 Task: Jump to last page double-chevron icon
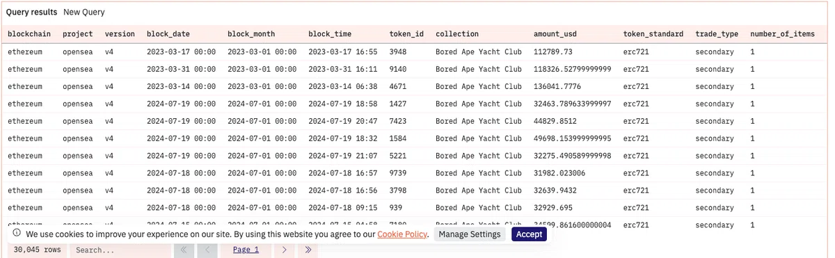click(308, 250)
